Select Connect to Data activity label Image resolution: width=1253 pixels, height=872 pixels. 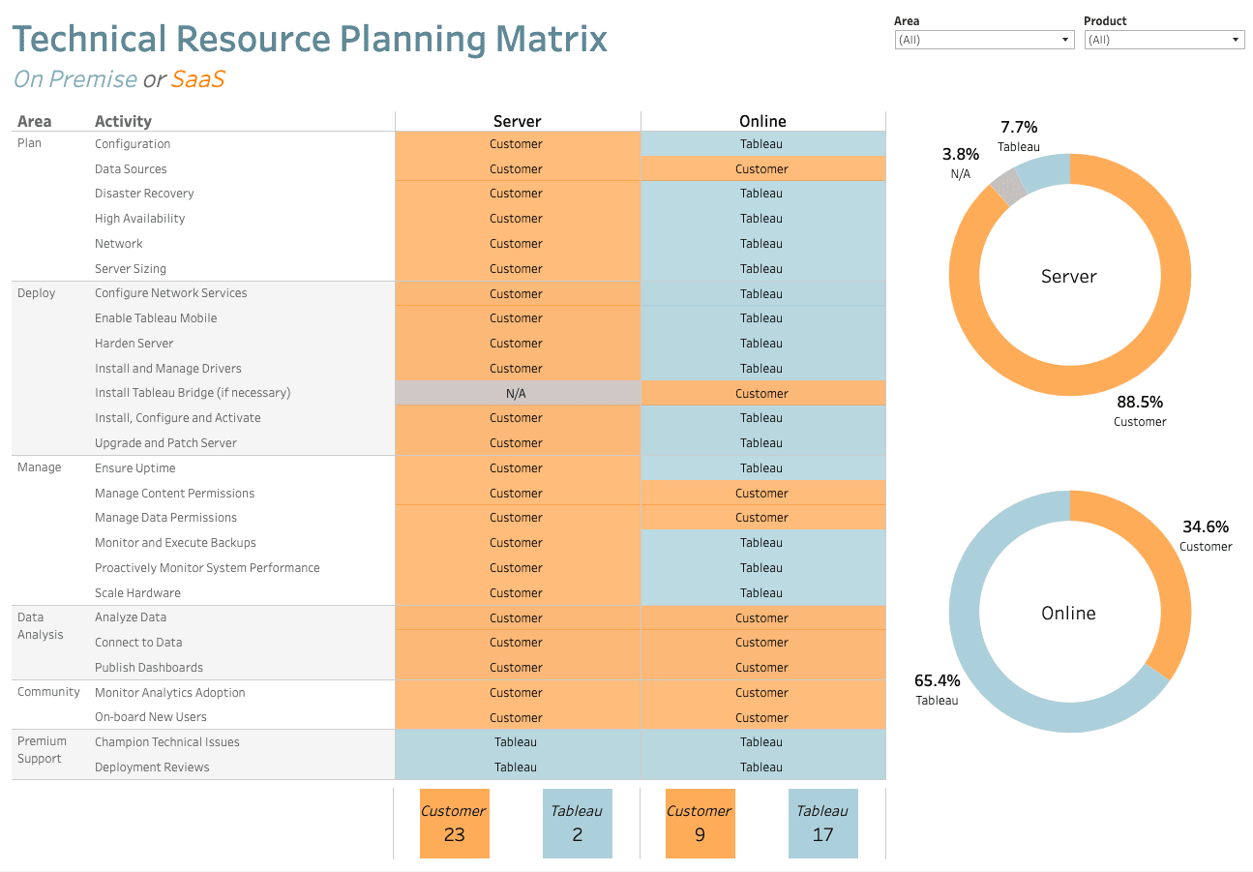click(138, 643)
